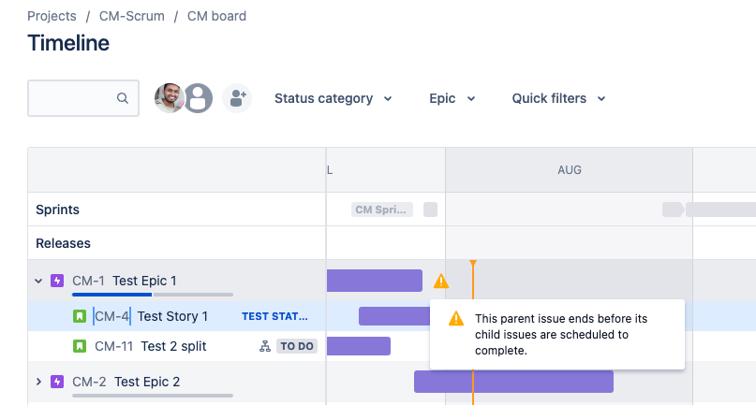Open the Quick filters dropdown
Viewport: 756px width, 405px height.
pos(558,98)
